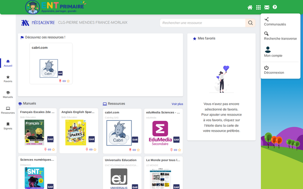Screen dimensions: 303x189
Task: Pin the Anglais English Sparks card
Action: (87, 149)
